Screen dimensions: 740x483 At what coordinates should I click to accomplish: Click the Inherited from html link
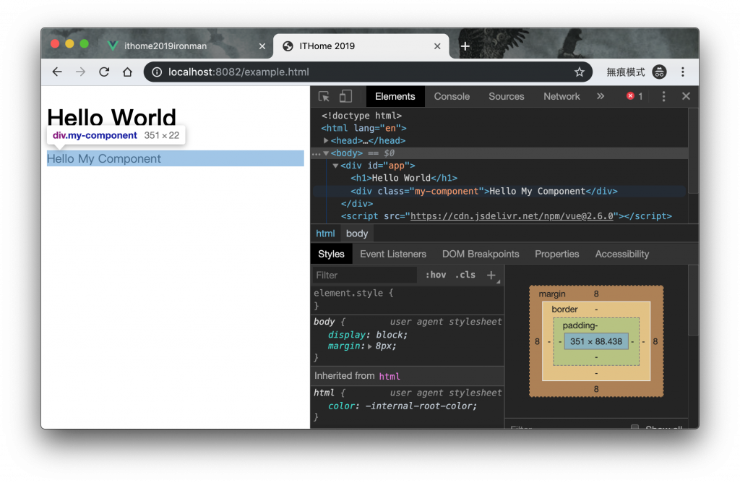pyautogui.click(x=390, y=376)
